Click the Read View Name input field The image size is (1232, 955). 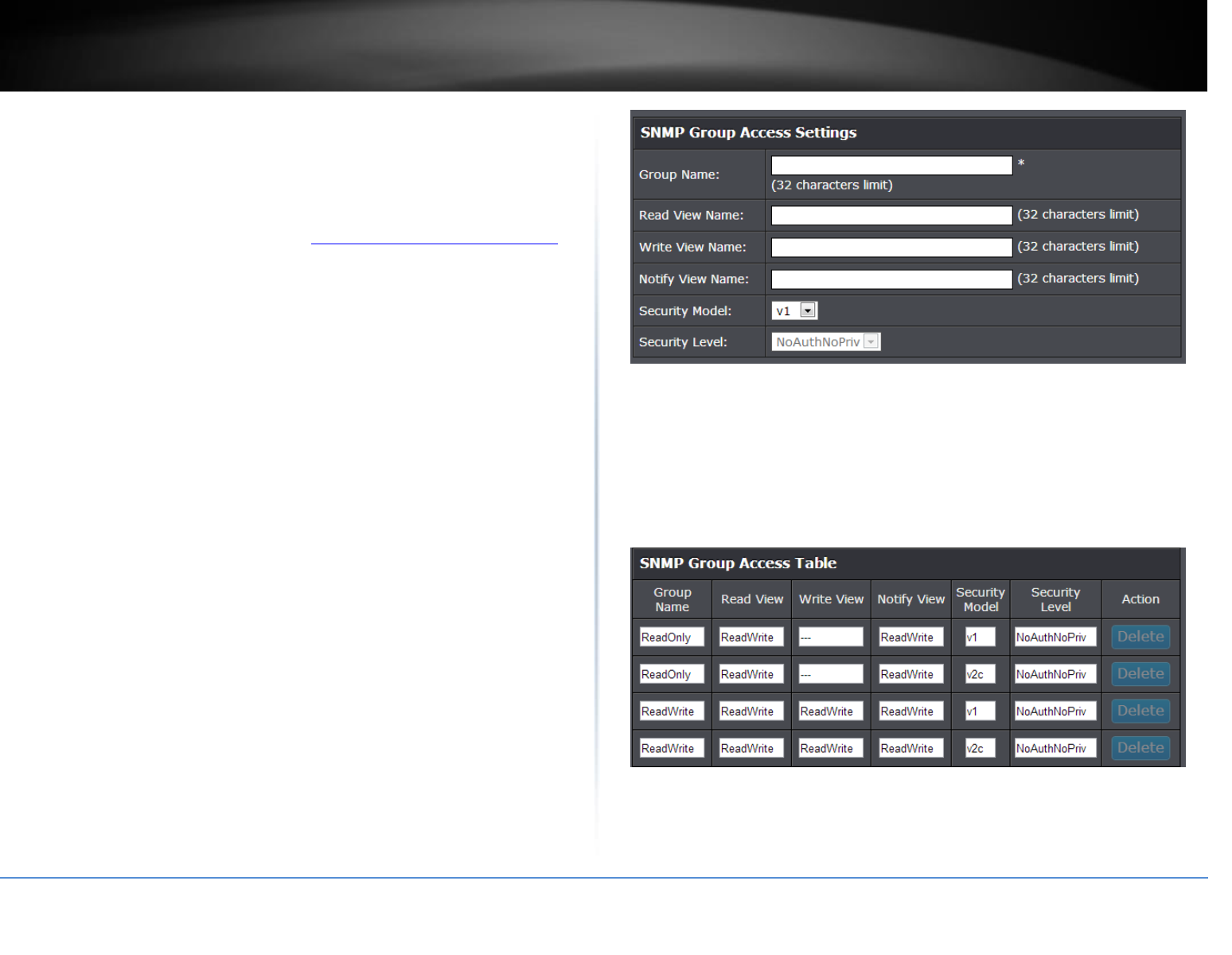(891, 216)
